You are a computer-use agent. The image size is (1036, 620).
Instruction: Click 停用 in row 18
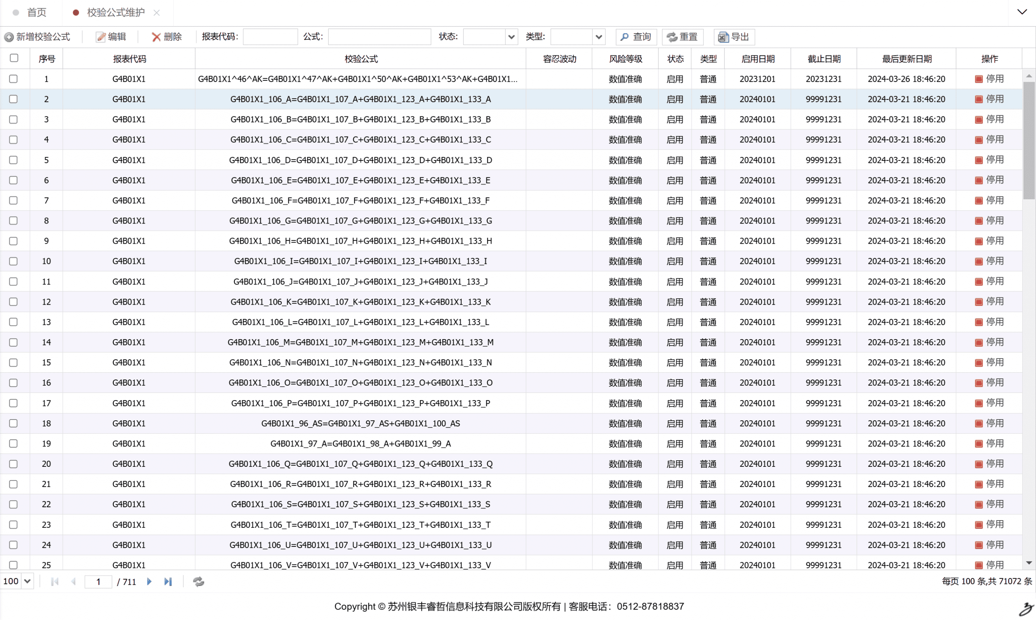(989, 423)
